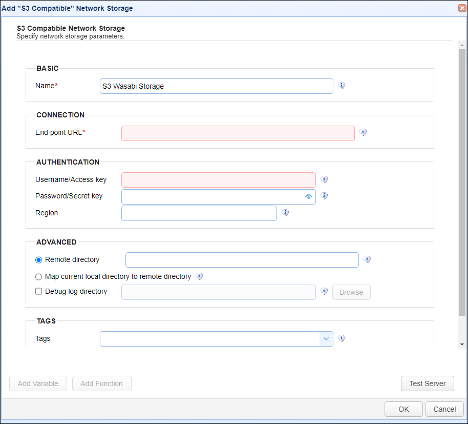
Task: Dismiss dialog with Cancel button
Action: (444, 409)
